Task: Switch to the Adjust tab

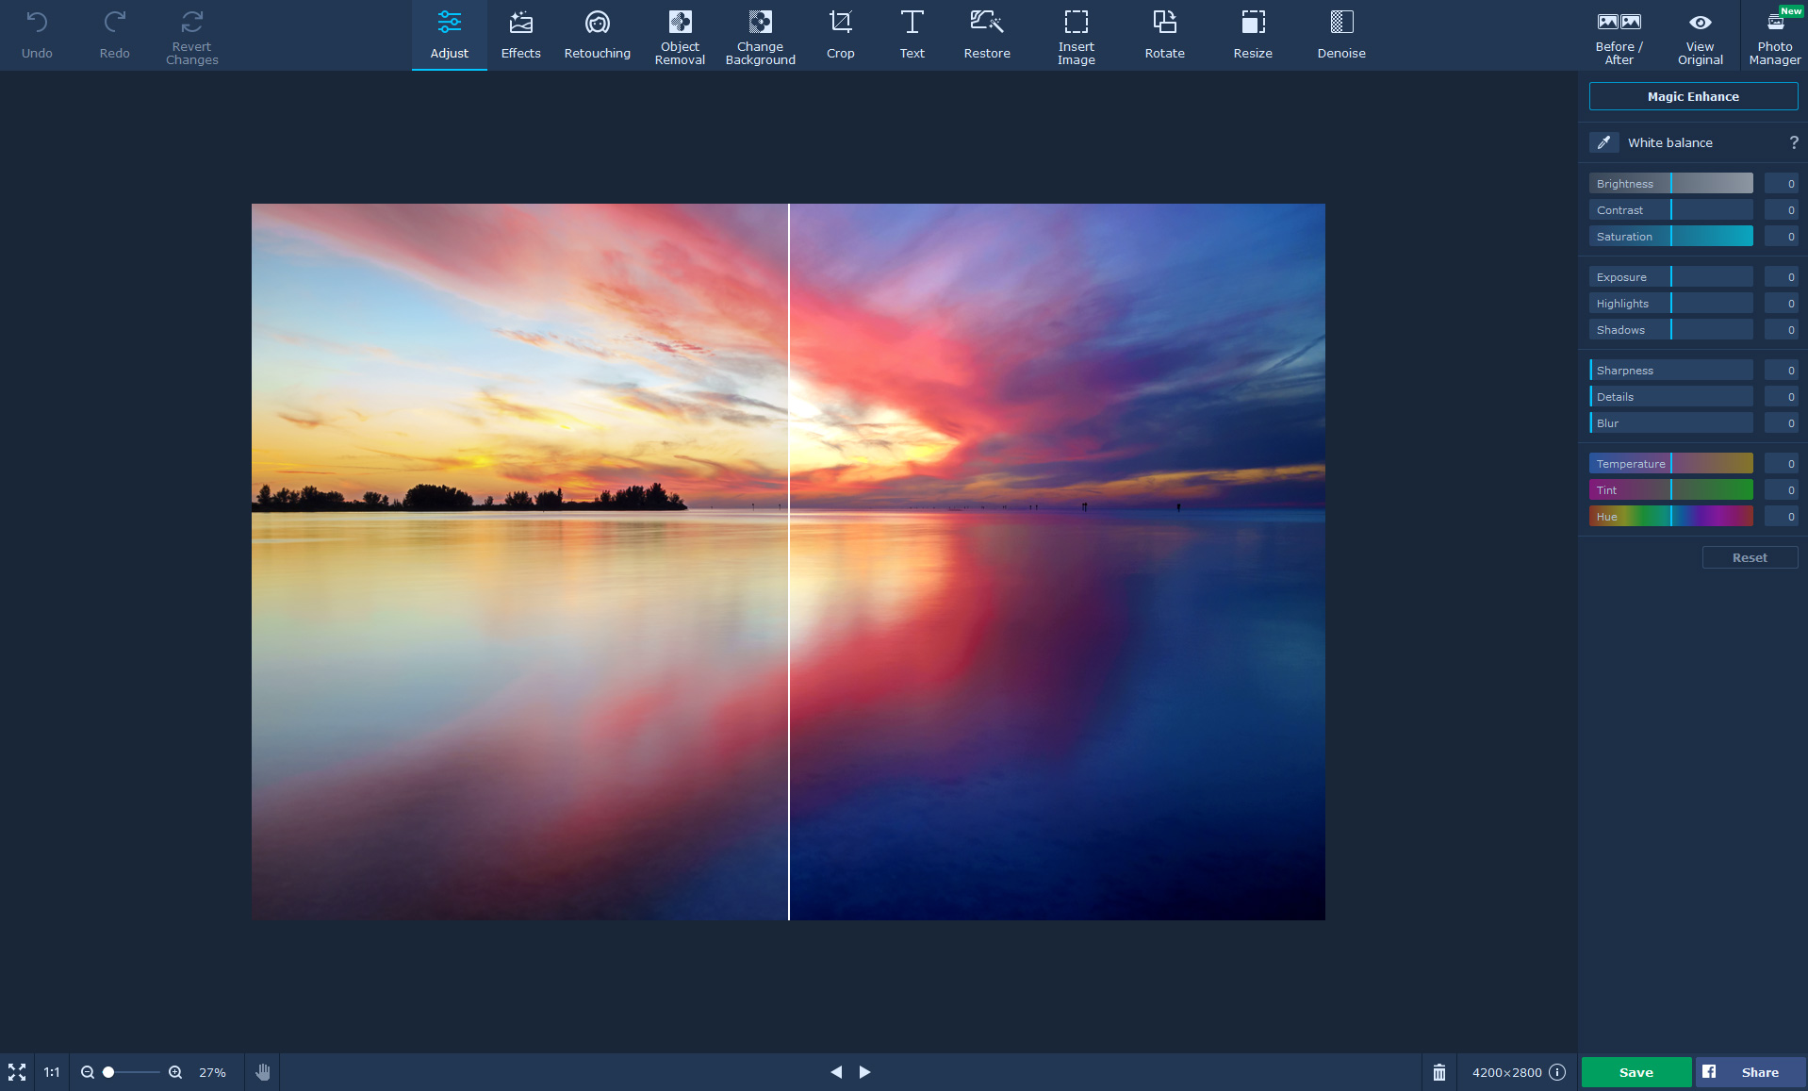Action: click(449, 36)
